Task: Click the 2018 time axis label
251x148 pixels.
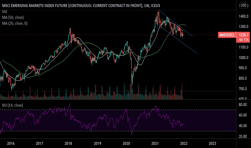Action: (68, 143)
